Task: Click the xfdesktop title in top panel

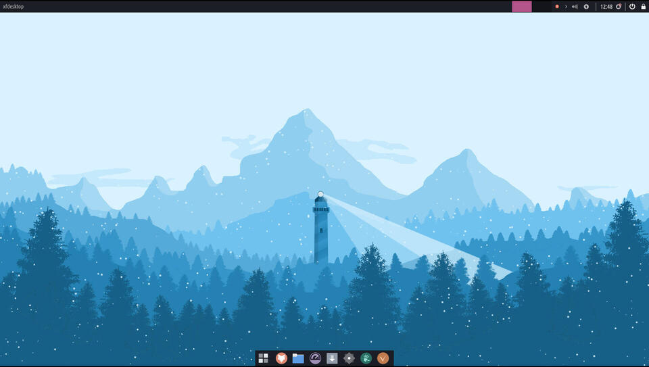Action: [14, 6]
